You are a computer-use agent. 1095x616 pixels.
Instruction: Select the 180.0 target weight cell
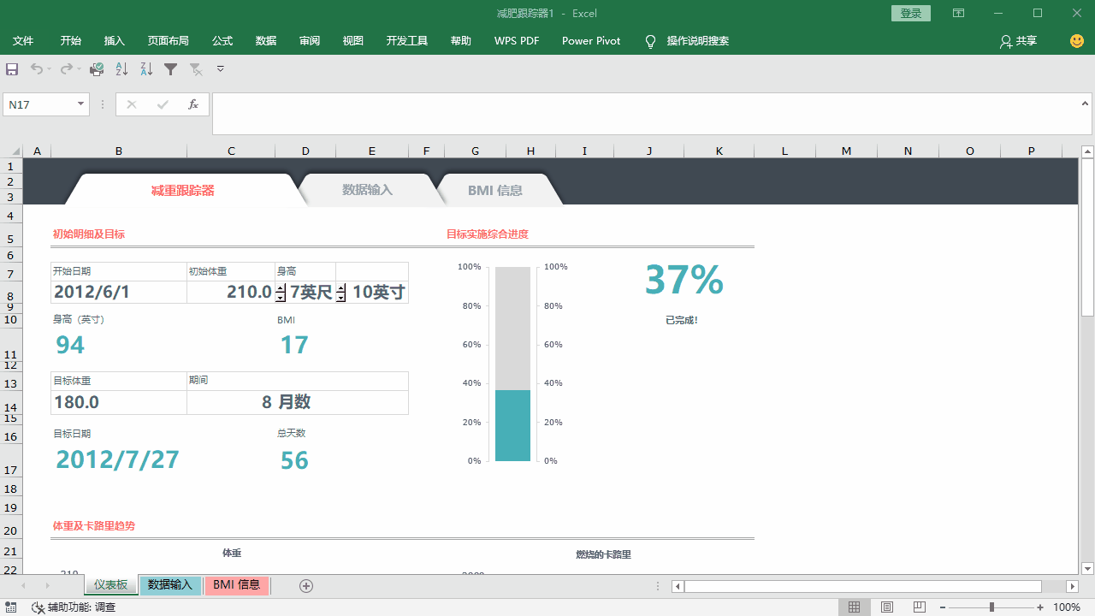click(x=119, y=402)
